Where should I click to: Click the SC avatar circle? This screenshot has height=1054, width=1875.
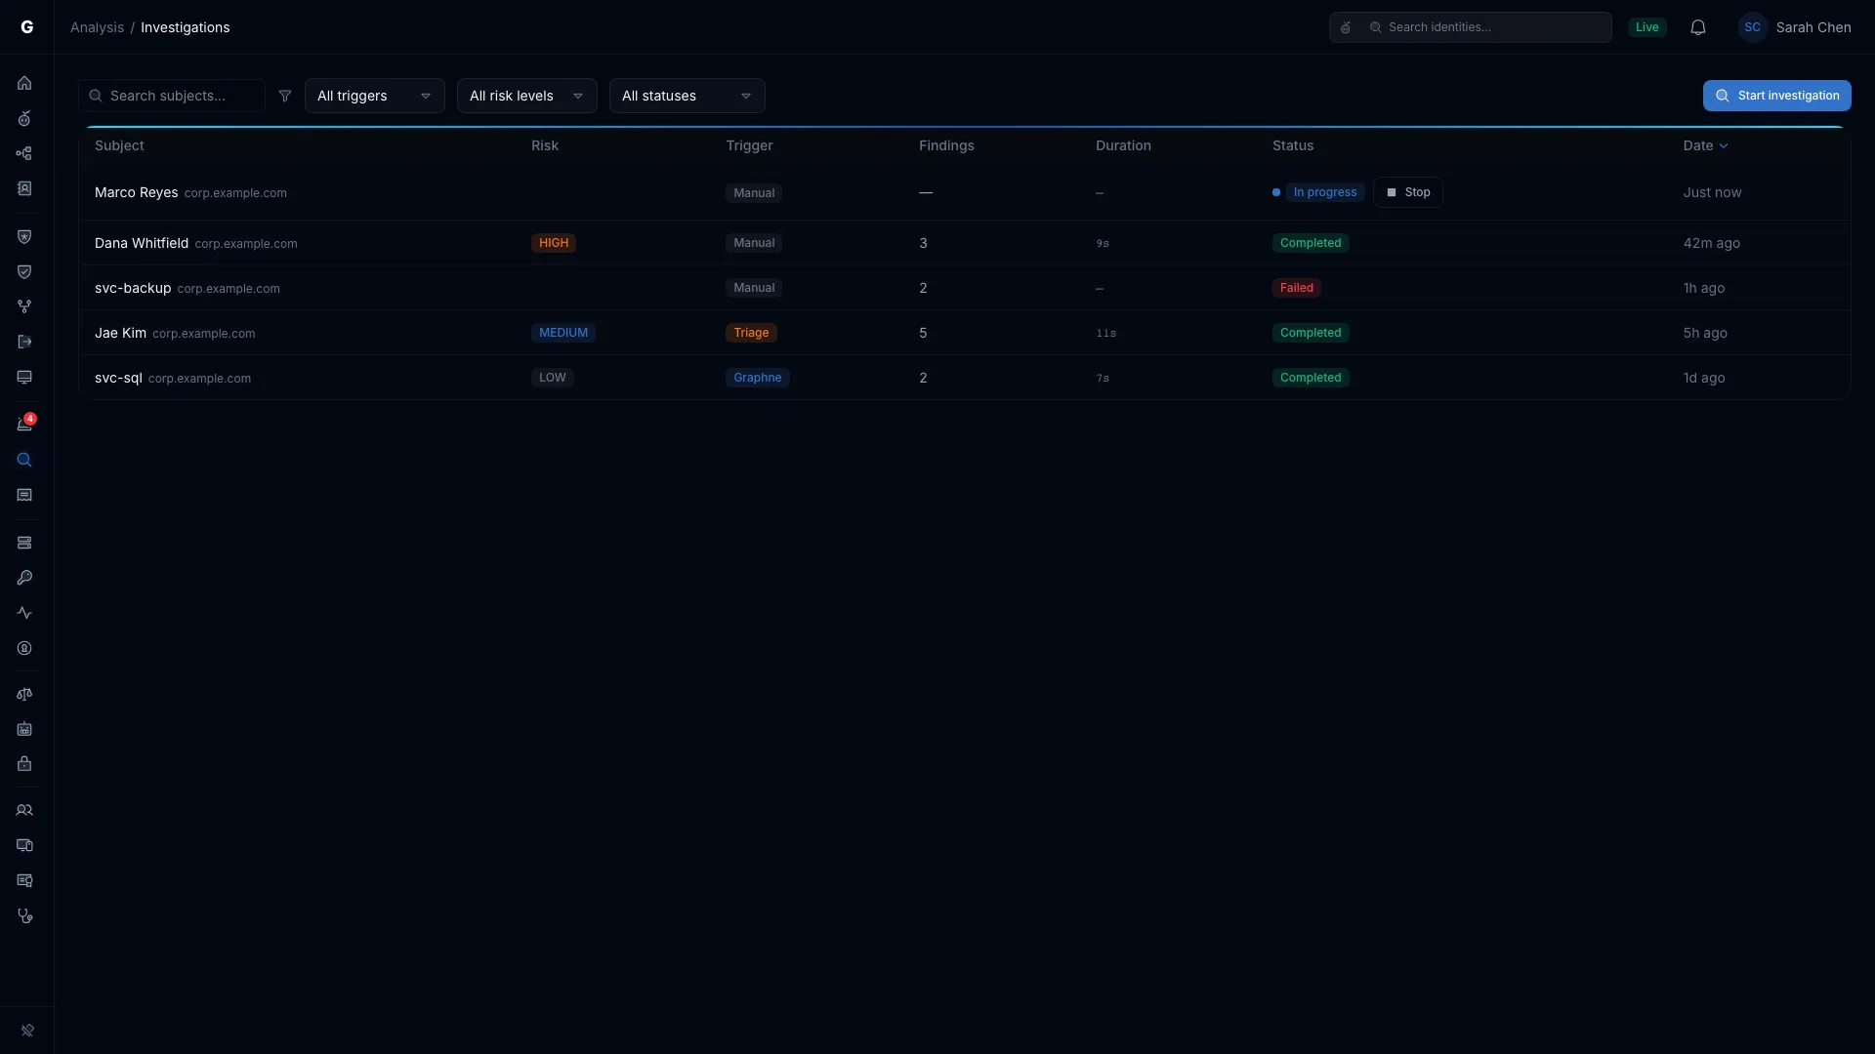click(x=1753, y=27)
